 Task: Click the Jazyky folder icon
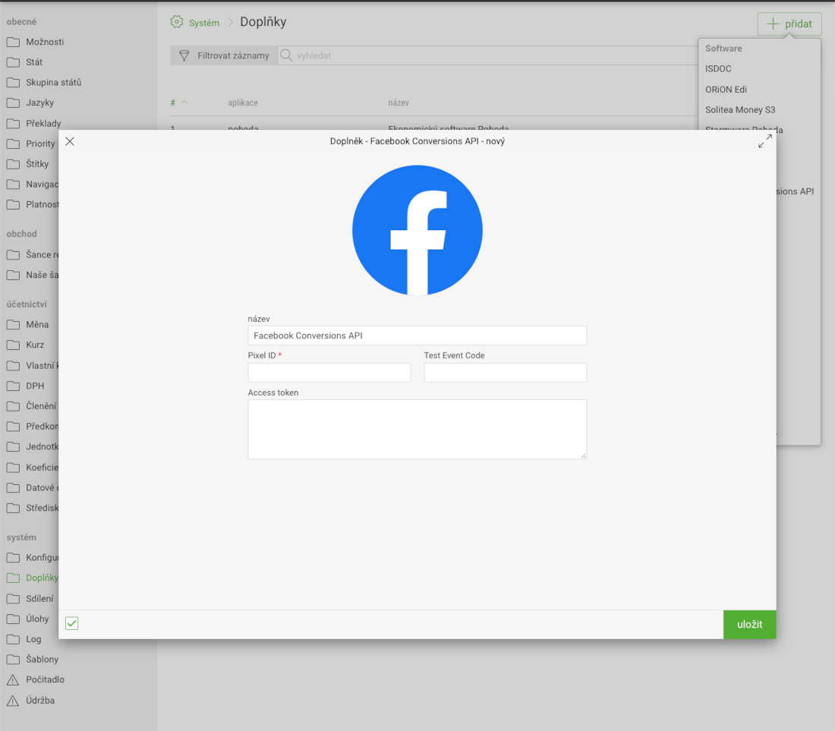click(x=14, y=102)
